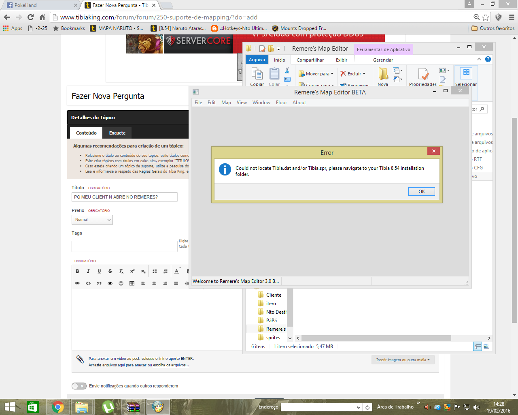Expand the Mover para dropdown

click(332, 74)
